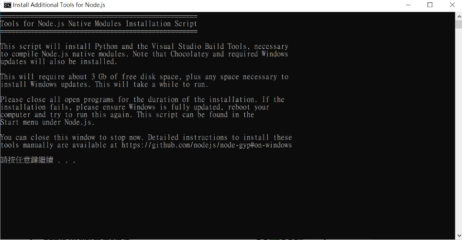Click the top row of equals signs

(99, 16)
